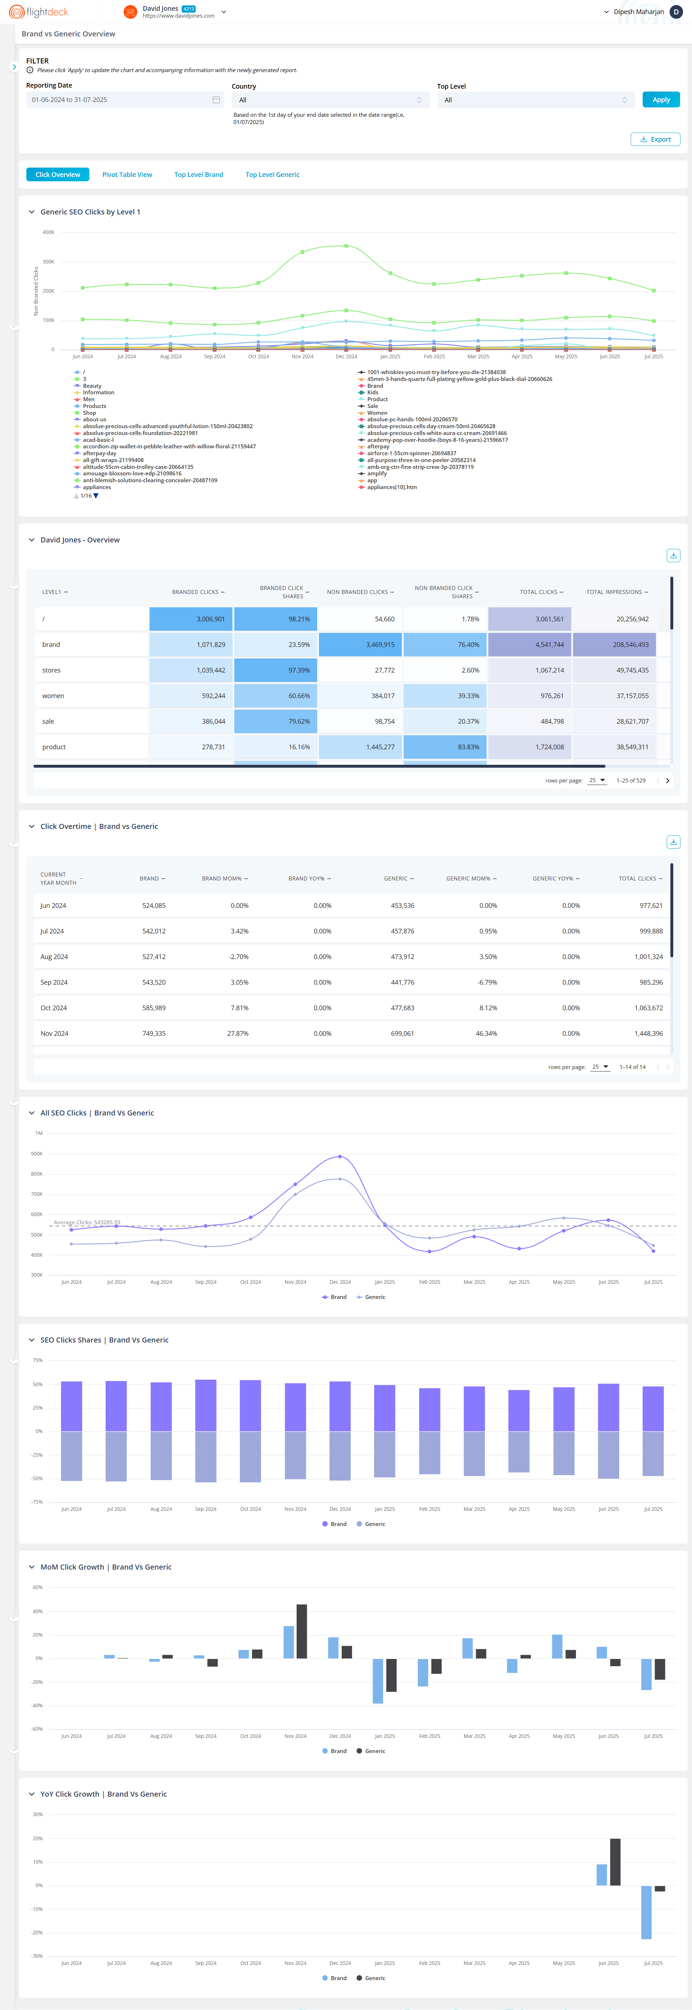692x2010 pixels.
Task: Toggle Brand legend in SEO Clicks Shares chart
Action: [x=334, y=1524]
